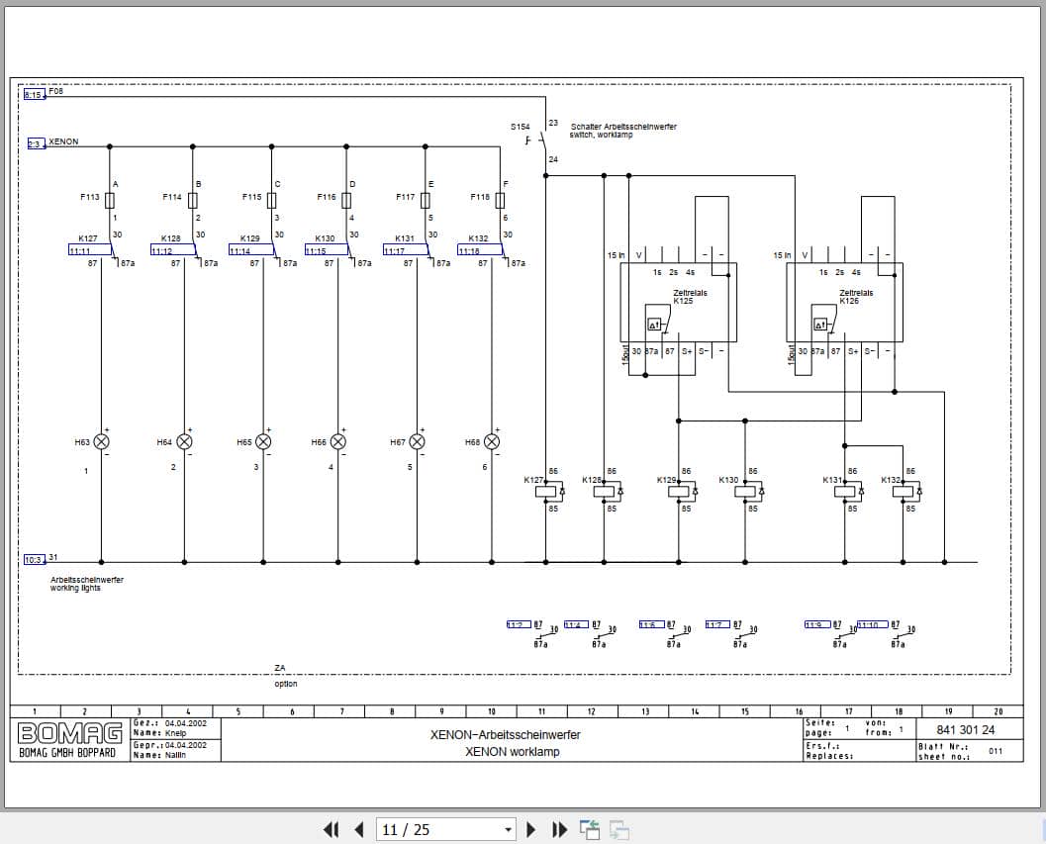Select the "Zeitrelais K126" label
Image resolution: width=1046 pixels, height=844 pixels.
point(855,297)
